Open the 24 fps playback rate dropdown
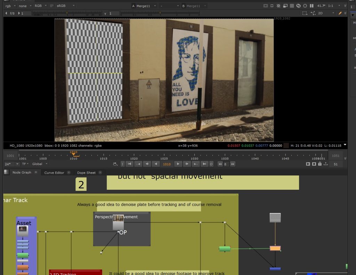Viewport: 356px width, 275px height. [x=11, y=164]
